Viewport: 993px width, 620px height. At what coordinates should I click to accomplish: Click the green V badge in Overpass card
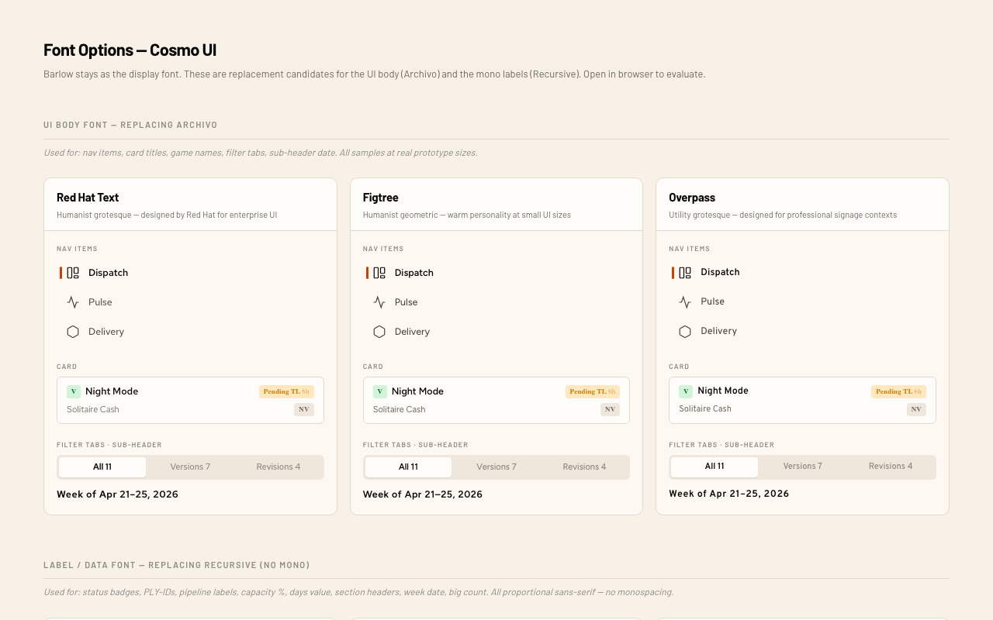[x=686, y=391]
